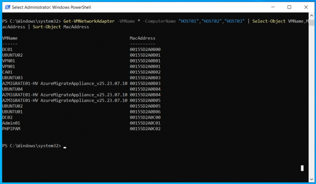Click the MacAddress column header in the output

point(142,38)
